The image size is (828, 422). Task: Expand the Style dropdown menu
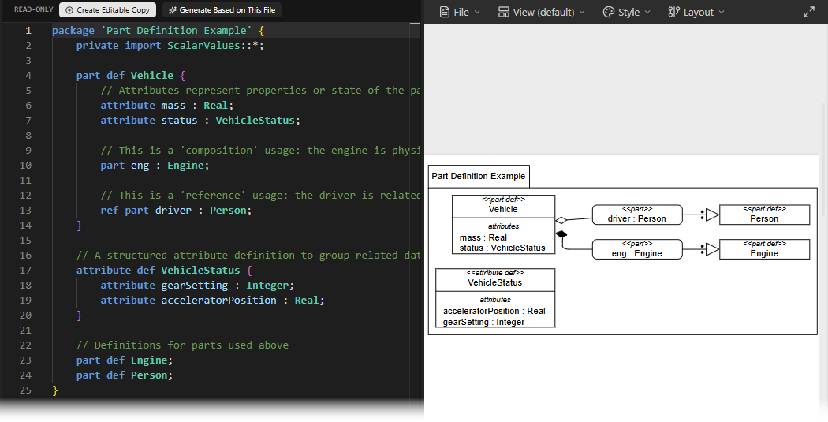click(x=627, y=12)
